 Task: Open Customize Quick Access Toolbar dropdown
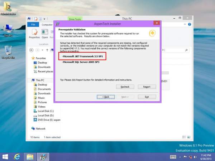click(44, 19)
